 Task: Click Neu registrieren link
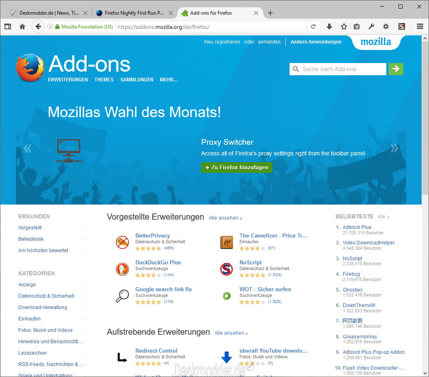222,42
